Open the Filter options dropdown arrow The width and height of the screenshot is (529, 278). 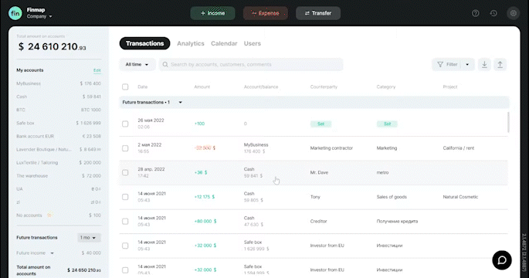coord(467,64)
